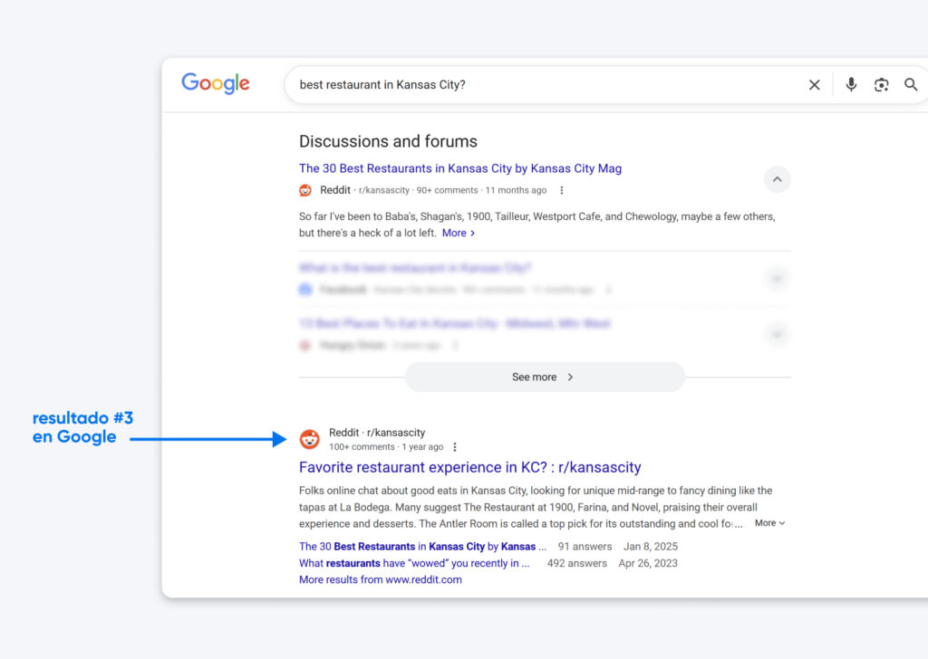Viewport: 928px width, 659px height.
Task: Open Favorite restaurant experience in KC result
Action: point(470,467)
